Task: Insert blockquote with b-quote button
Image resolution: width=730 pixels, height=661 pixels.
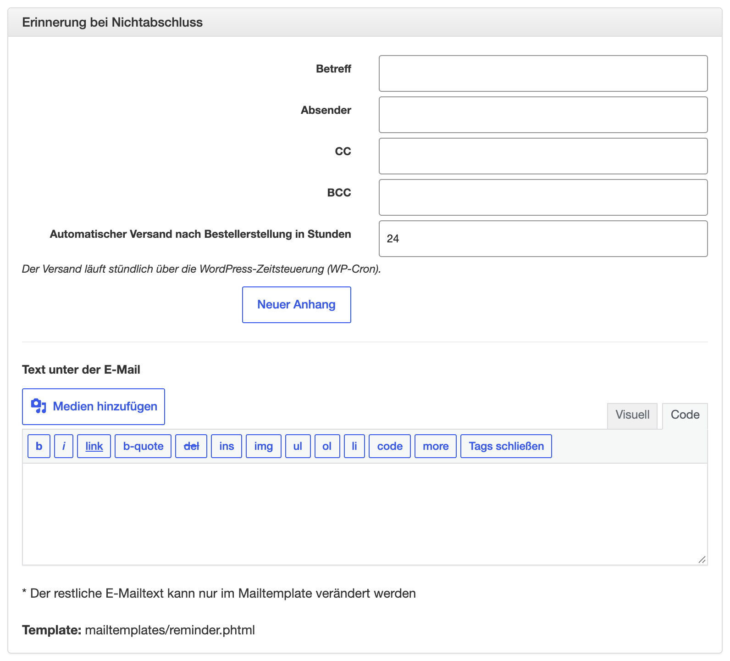Action: [143, 446]
